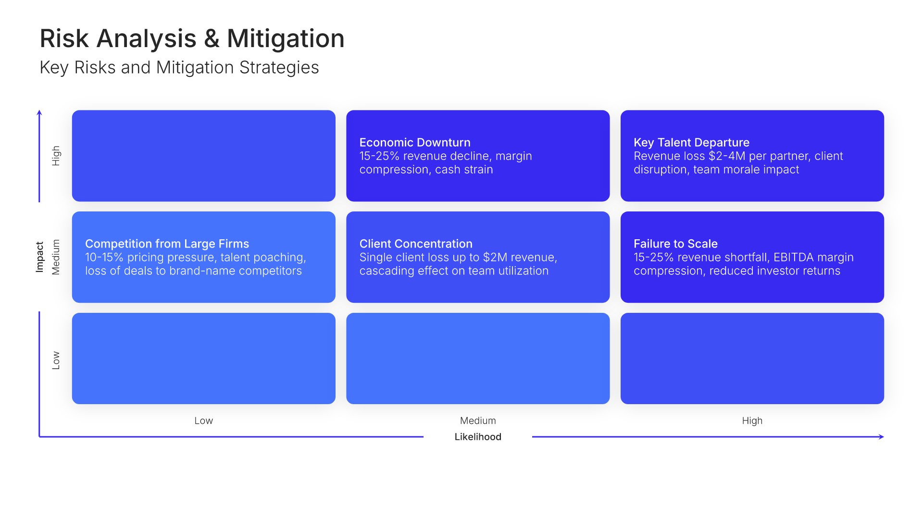Click the Impact axis label
Viewport: 923px width, 519px height.
40,257
